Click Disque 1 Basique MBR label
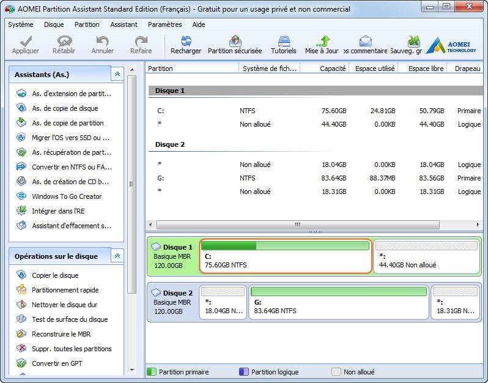The width and height of the screenshot is (488, 383). (173, 256)
